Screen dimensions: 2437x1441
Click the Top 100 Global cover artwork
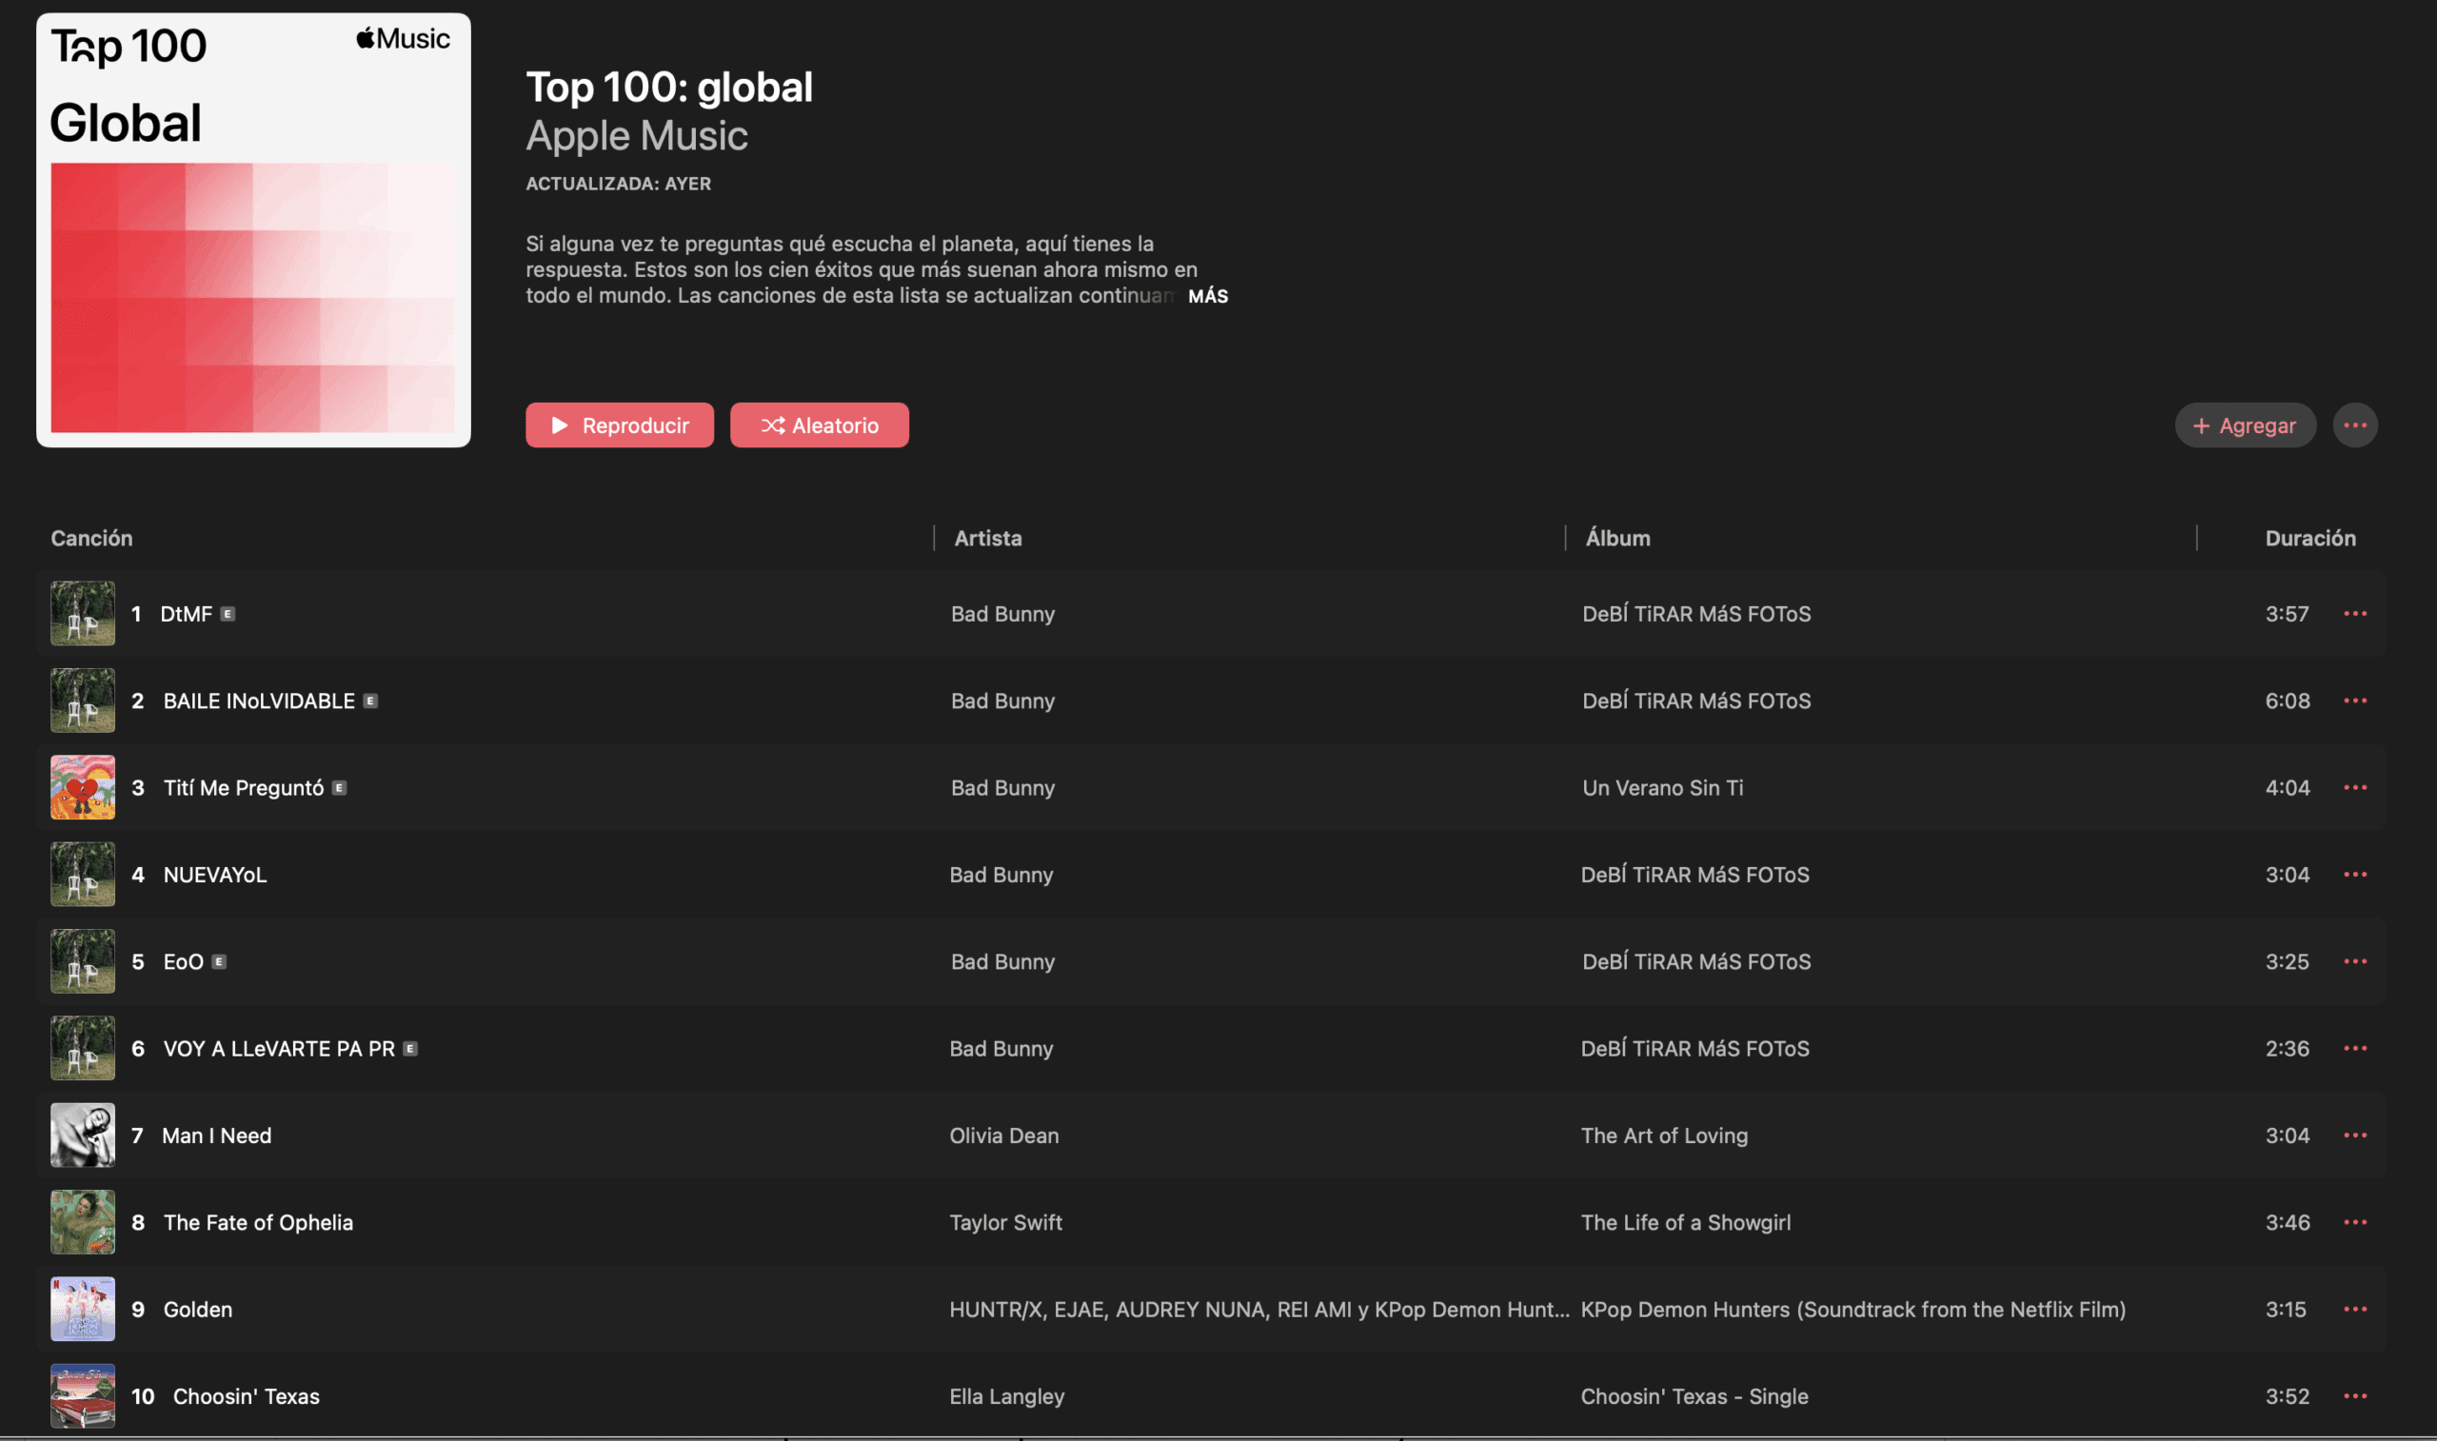tap(253, 230)
